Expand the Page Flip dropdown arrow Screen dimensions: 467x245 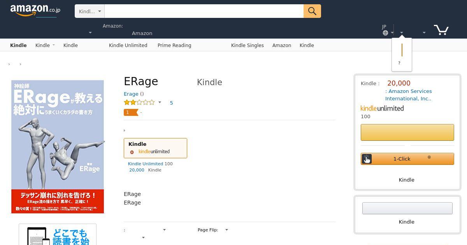(x=226, y=230)
